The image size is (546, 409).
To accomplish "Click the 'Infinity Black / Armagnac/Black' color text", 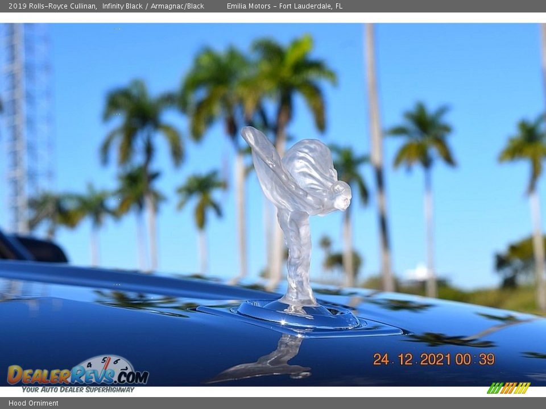I will [x=153, y=6].
